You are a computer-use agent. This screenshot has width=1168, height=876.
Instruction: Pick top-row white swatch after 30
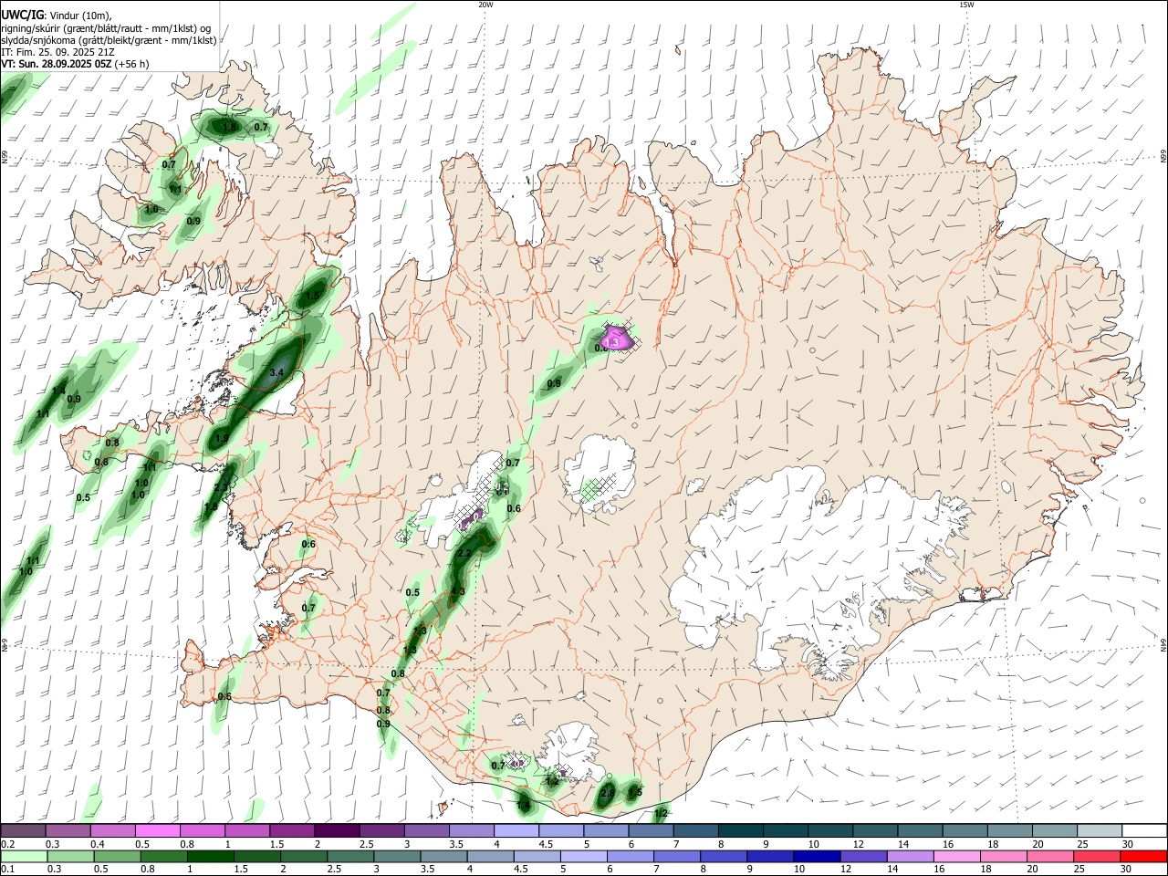tap(1145, 830)
